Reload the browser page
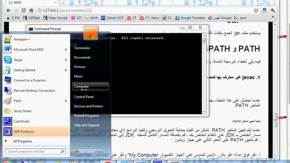The height and width of the screenshot is (163, 290). 24,10
